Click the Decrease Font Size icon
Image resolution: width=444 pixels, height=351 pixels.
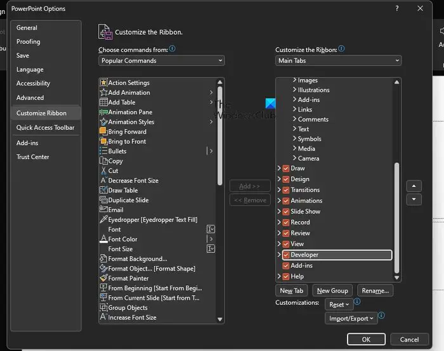tap(103, 180)
